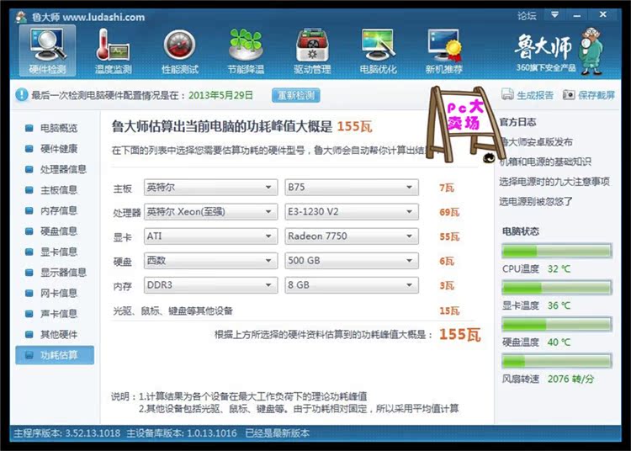Click the 已经是最新版本 status text
Viewport: 631px width, 451px height.
278,433
